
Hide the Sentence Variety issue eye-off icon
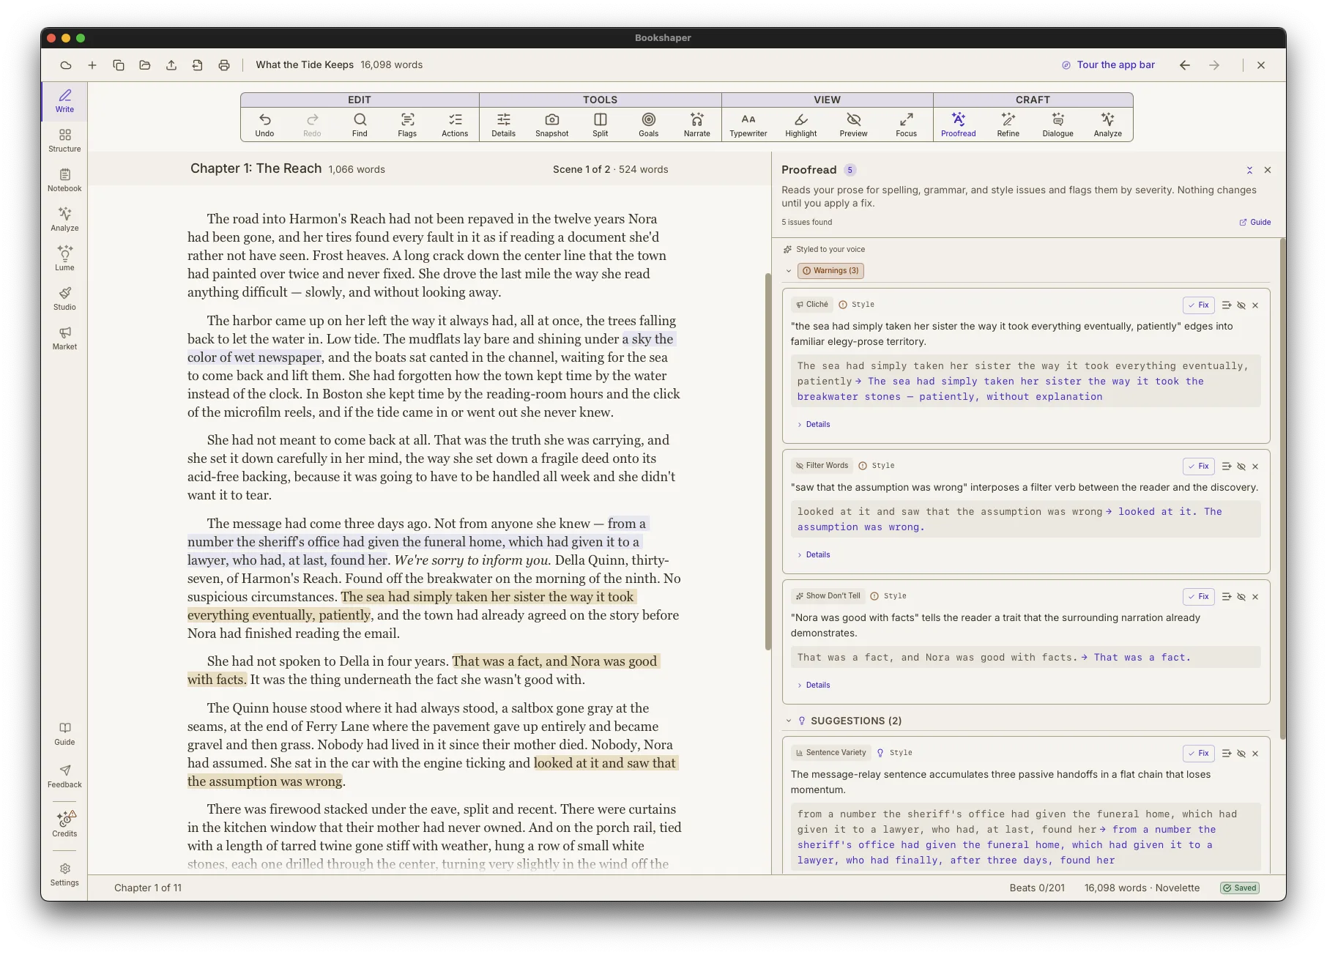1241,754
